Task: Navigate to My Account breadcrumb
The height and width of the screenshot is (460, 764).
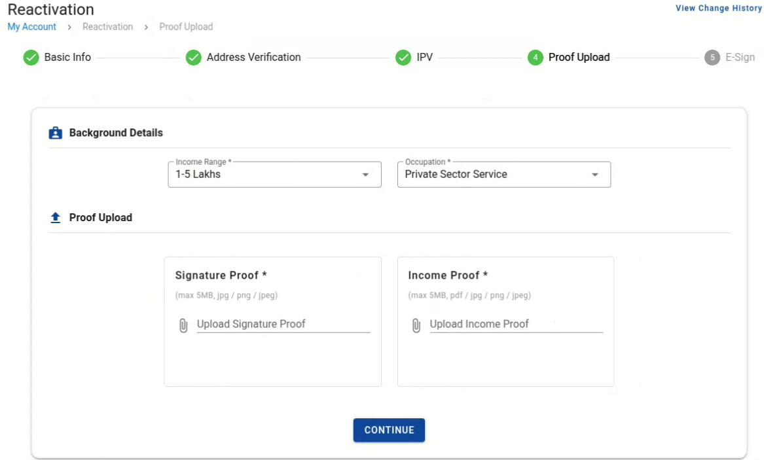Action: click(x=32, y=27)
